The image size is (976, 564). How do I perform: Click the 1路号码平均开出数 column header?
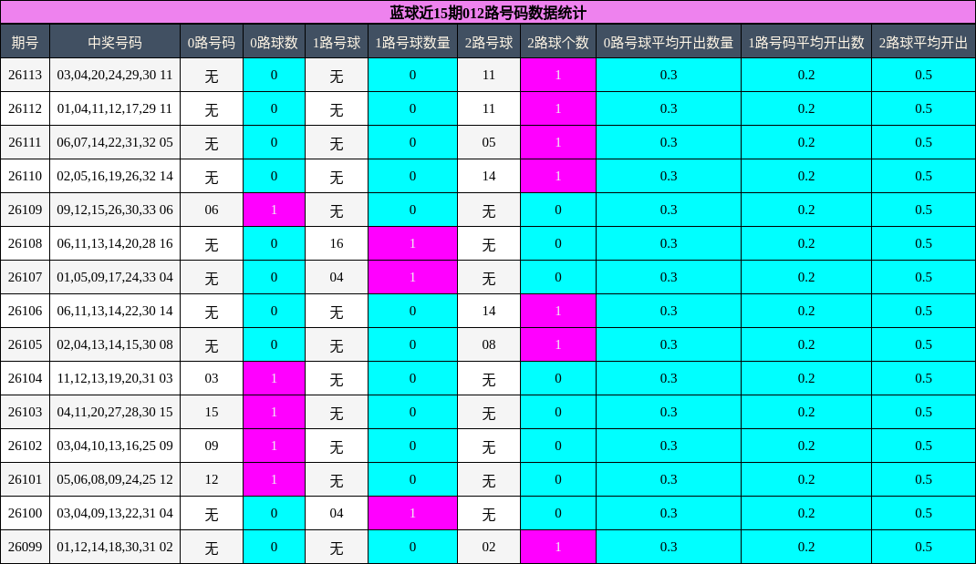(x=806, y=42)
